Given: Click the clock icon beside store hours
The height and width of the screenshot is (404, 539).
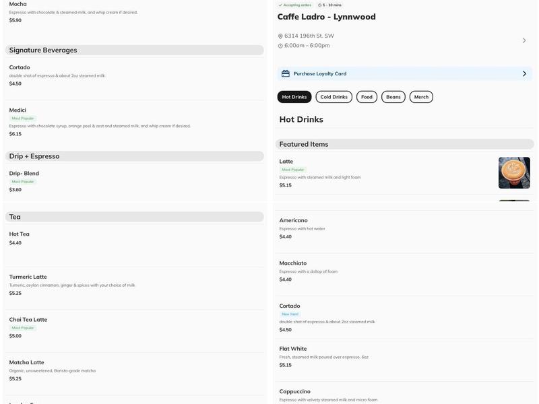Looking at the screenshot, I should coord(280,46).
